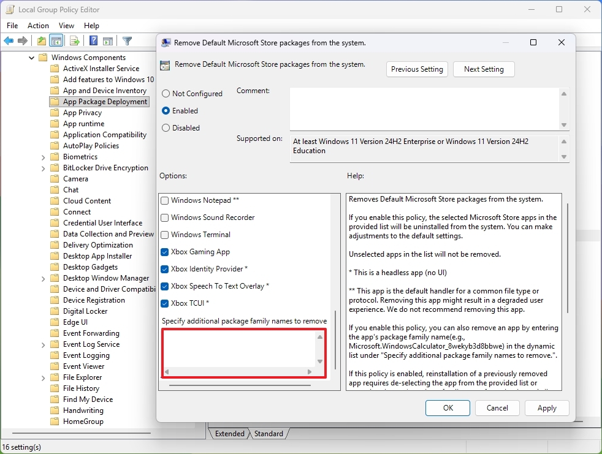Select the Disabled radio button
The height and width of the screenshot is (454, 602).
click(166, 128)
